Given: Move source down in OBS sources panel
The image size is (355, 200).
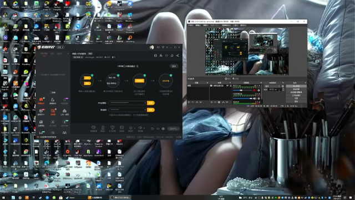Looking at the screenshot, I should 227,102.
